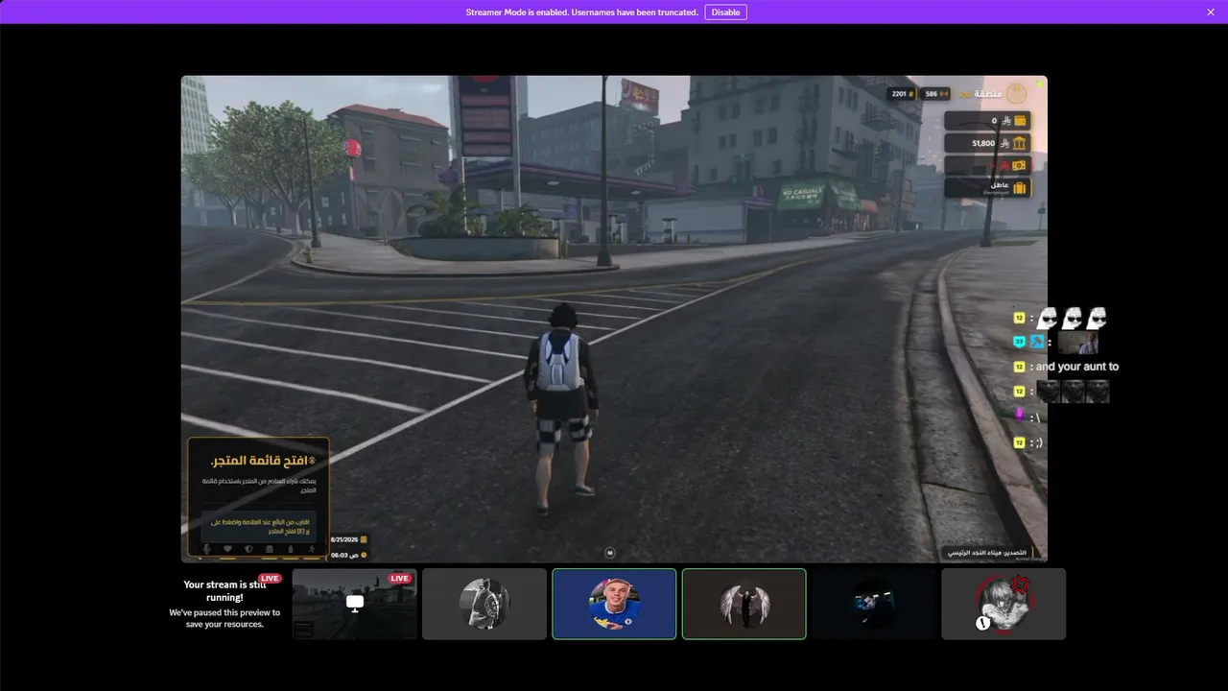Click the microphone status icon in the HUD
The width and height of the screenshot is (1228, 691).
[205, 549]
